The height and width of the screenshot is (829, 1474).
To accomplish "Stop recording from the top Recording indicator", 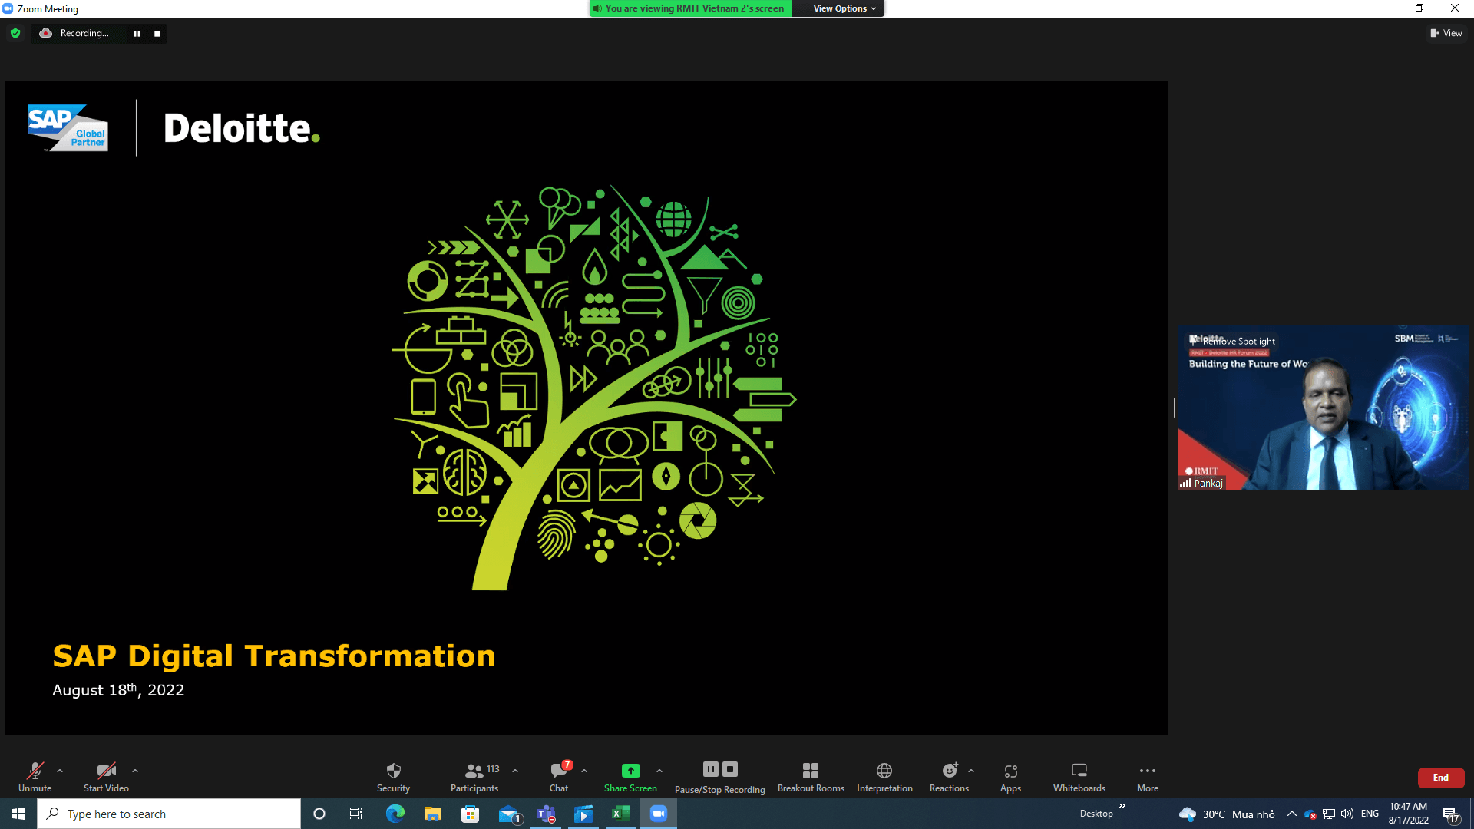I will 157,34.
